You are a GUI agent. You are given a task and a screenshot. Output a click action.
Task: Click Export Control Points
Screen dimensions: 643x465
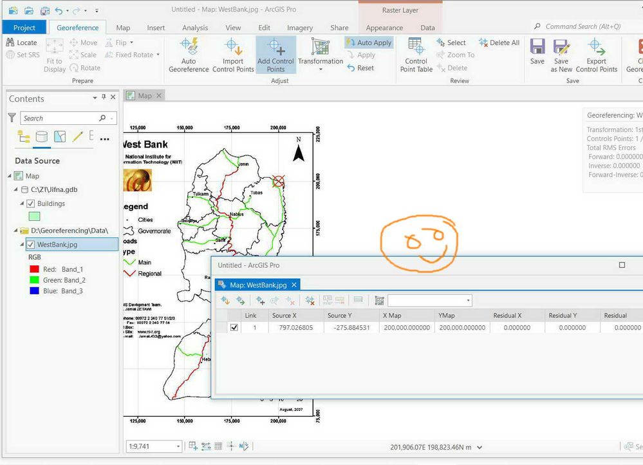(x=596, y=55)
